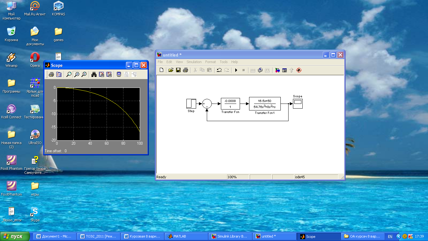Click the Undo arrow in model toolbar

(219, 70)
